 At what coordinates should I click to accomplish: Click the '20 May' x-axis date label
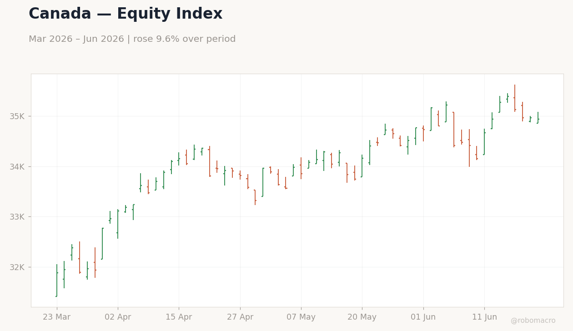tap(362, 317)
